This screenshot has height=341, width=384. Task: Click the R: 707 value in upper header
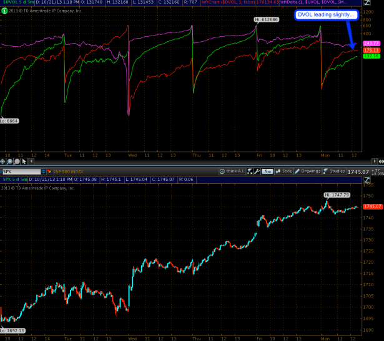[x=190, y=2]
